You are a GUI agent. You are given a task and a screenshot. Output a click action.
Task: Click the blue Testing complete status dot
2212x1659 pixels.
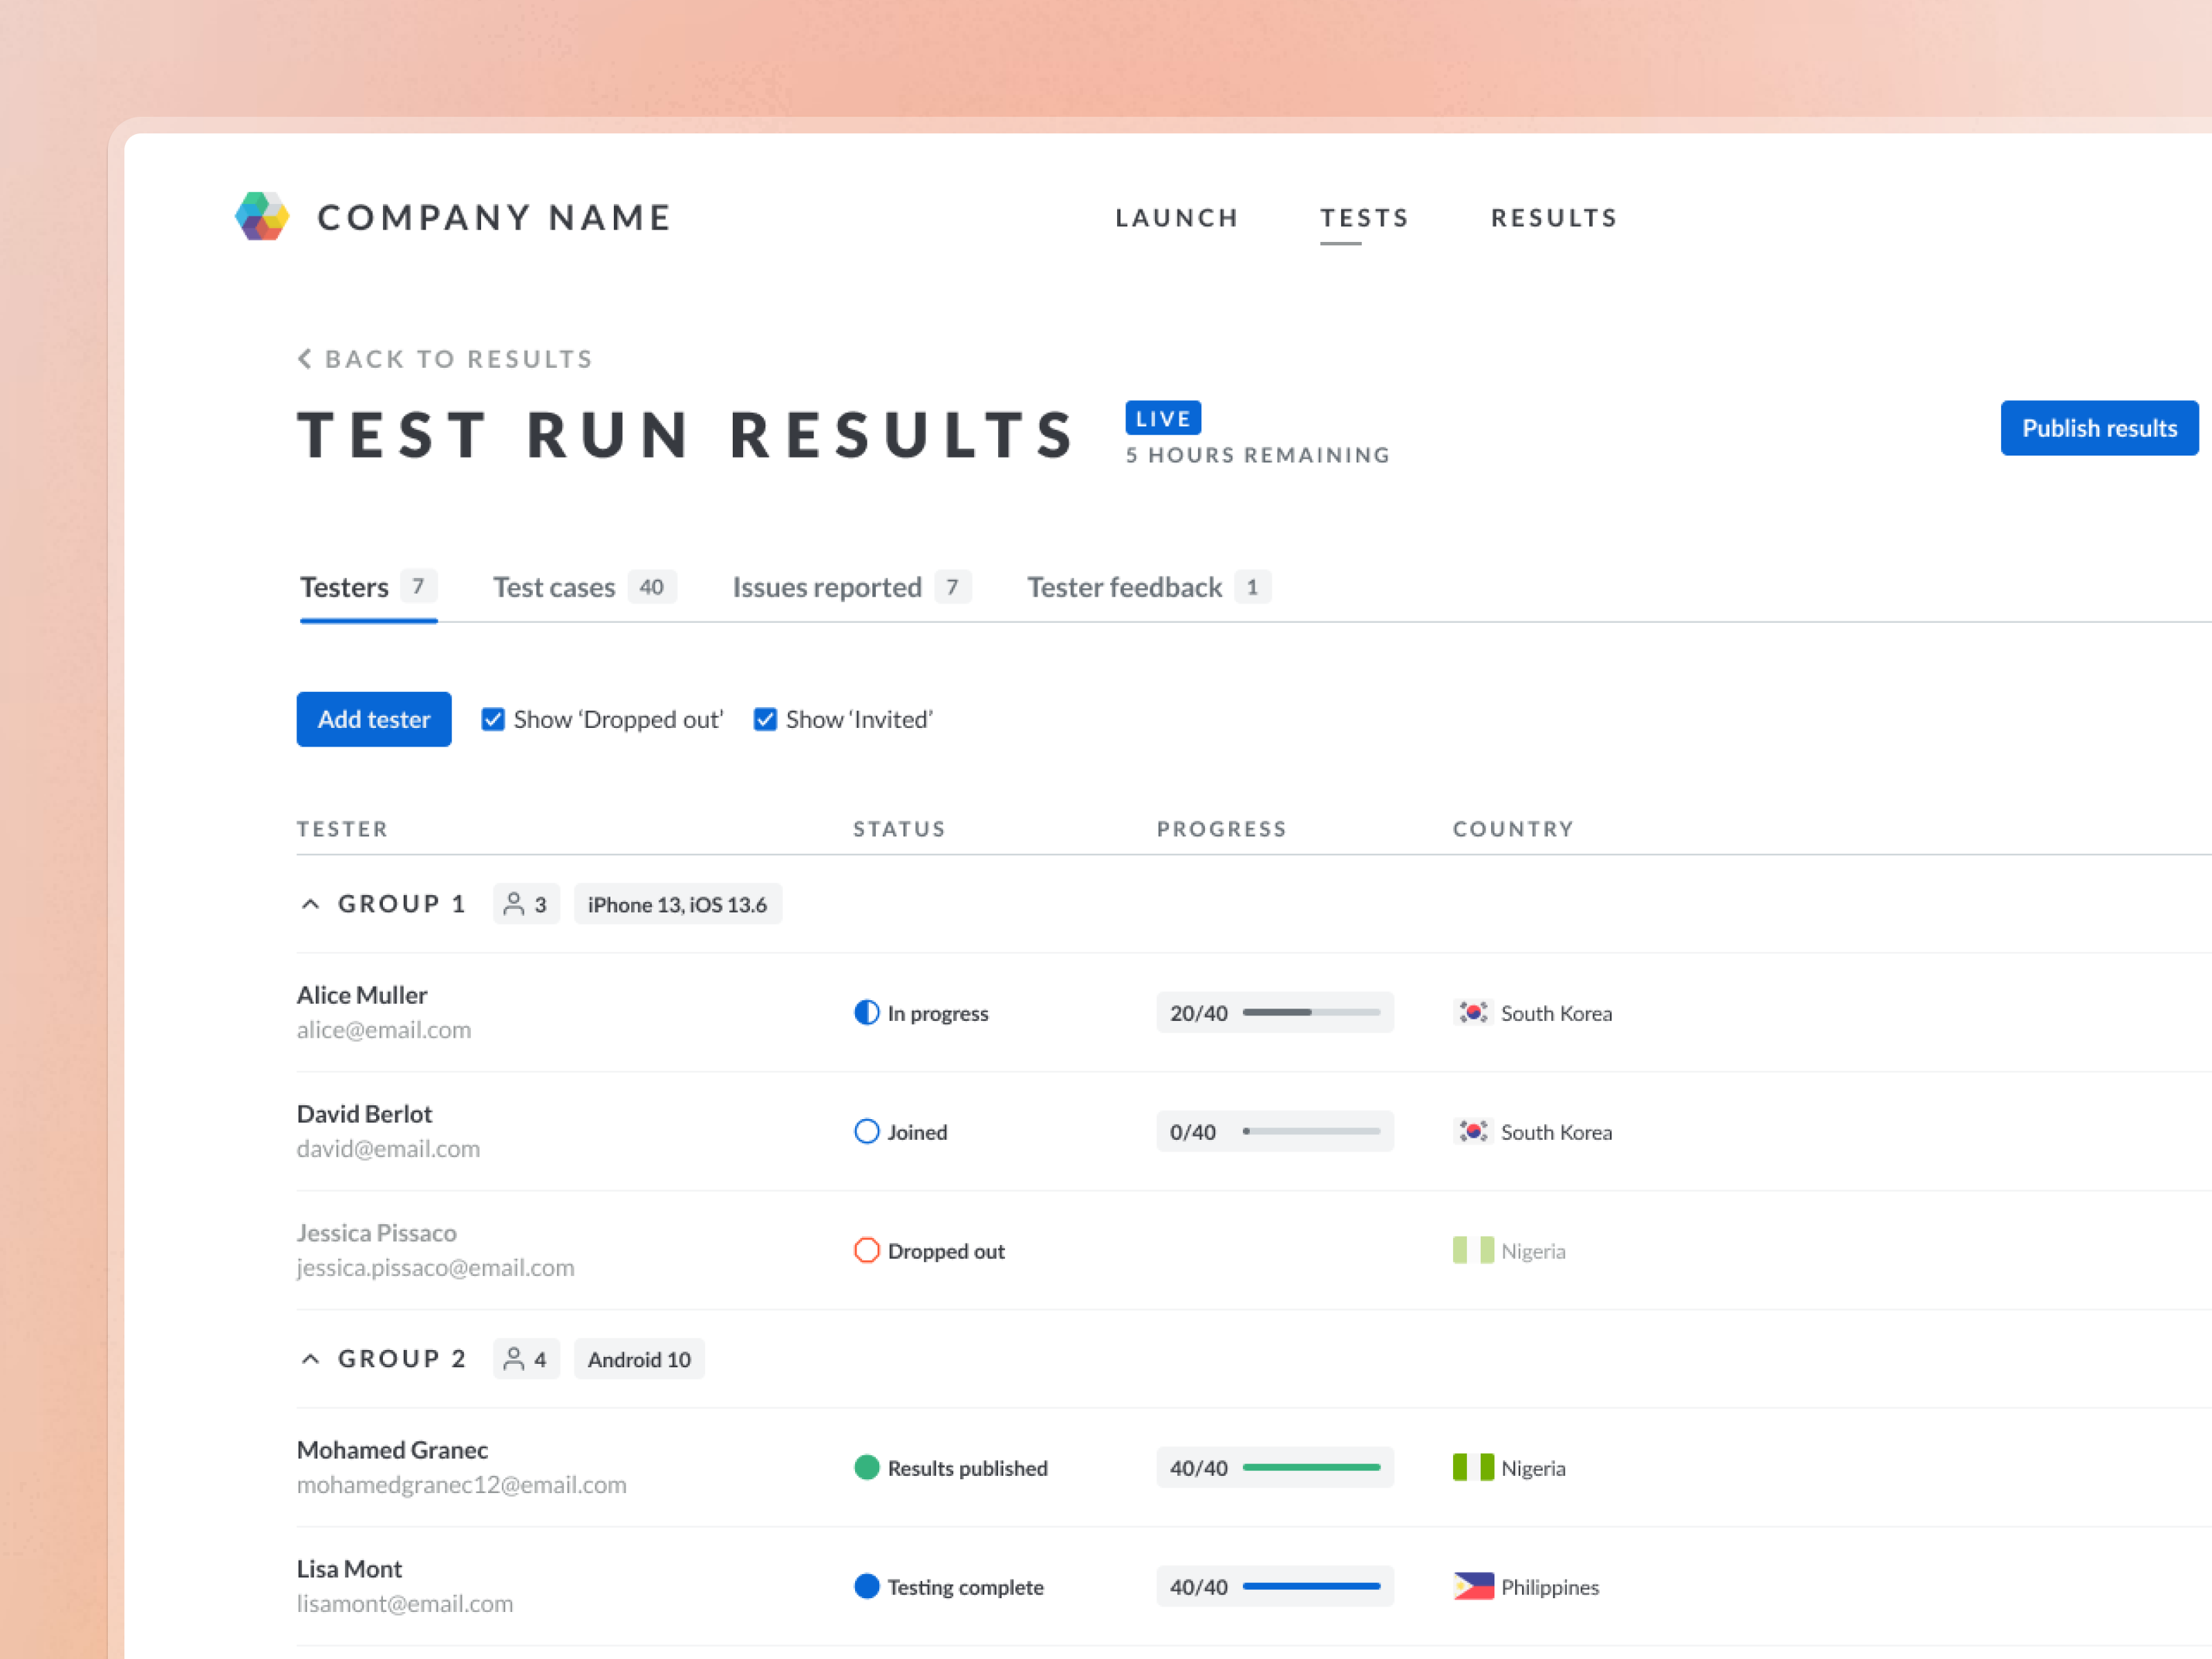coord(867,1586)
